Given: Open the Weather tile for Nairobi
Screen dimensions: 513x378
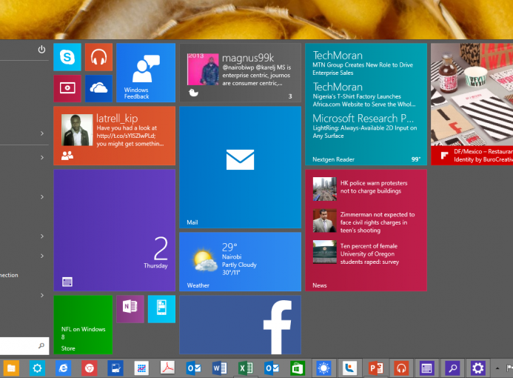Looking at the screenshot, I should pos(240,261).
